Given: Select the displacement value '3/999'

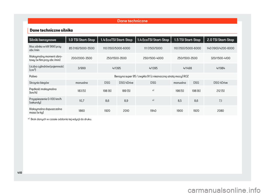Looking at the screenshot, I should 82,68.
